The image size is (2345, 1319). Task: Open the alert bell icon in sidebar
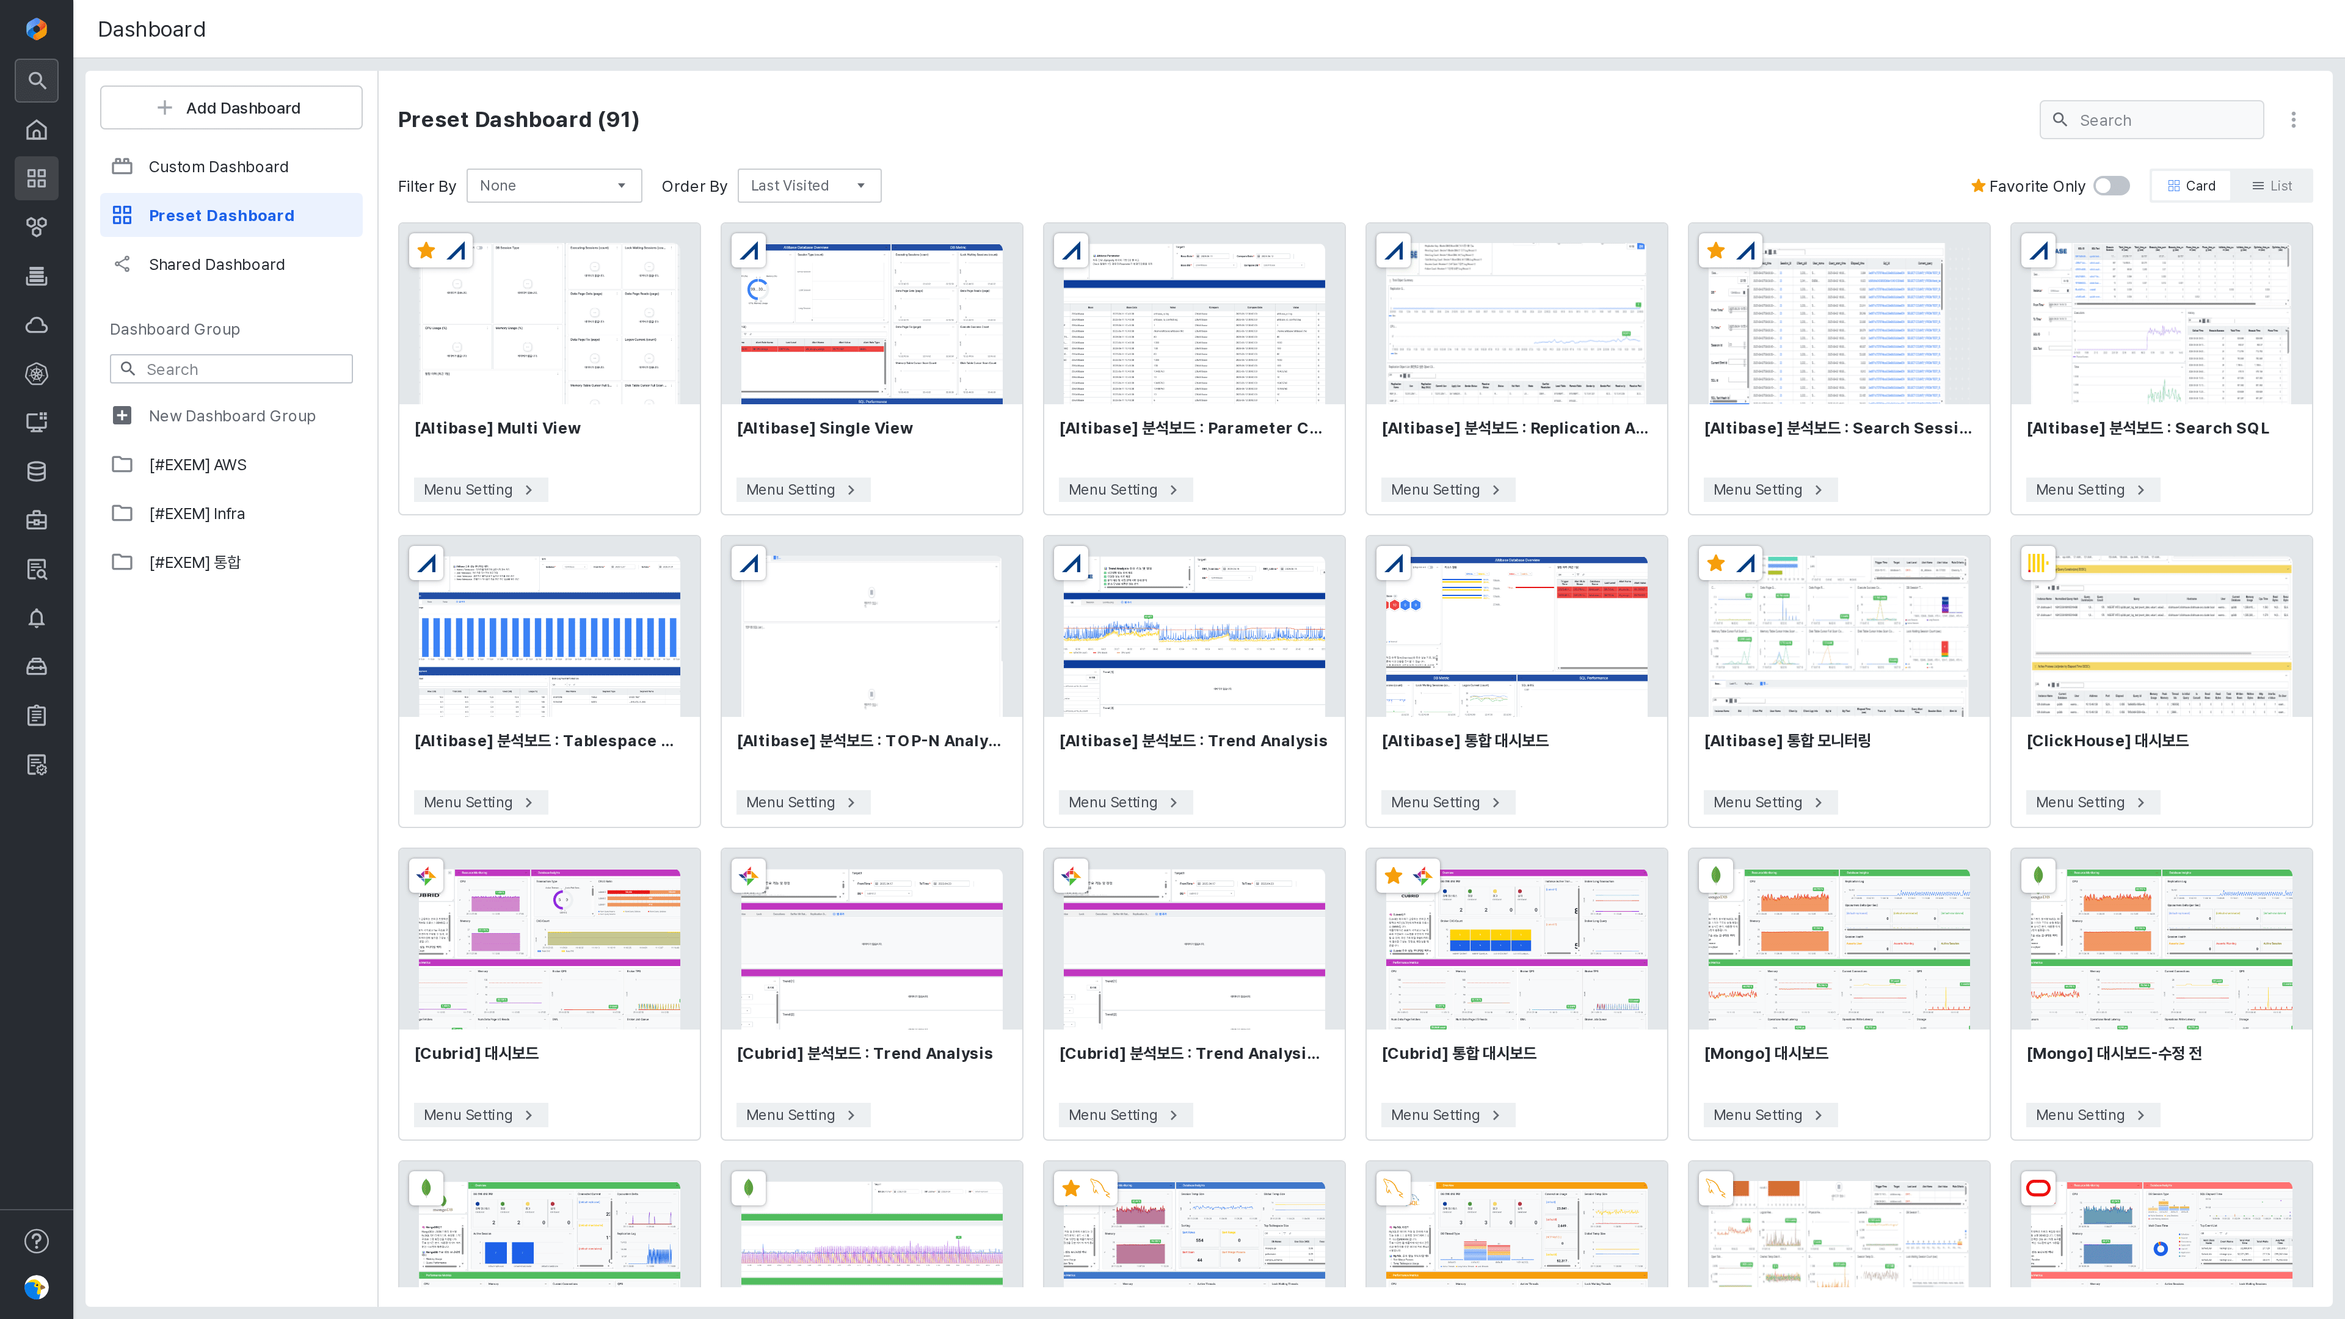(37, 618)
